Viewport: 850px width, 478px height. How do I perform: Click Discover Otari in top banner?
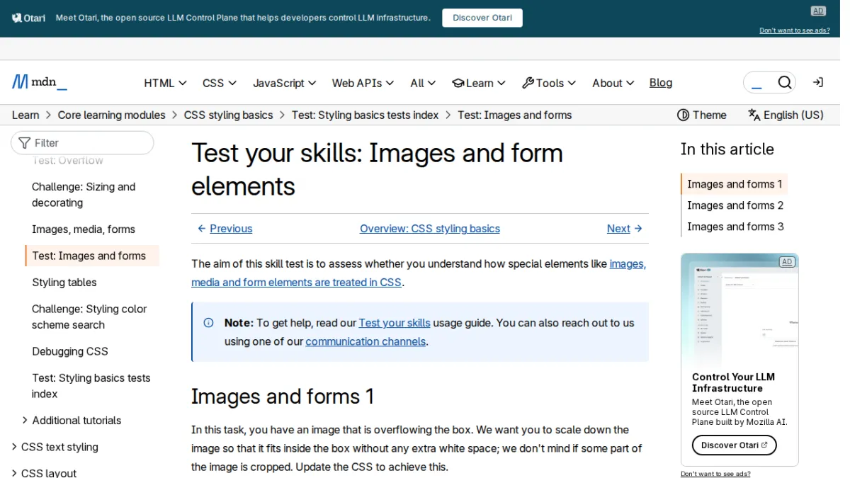(482, 18)
